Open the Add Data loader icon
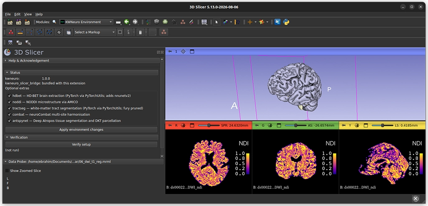Viewport: 428px width, 206px height. 10,22
